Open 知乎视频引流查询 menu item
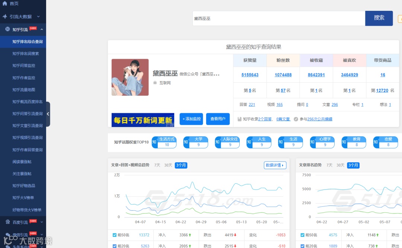402x248 pixels. click(x=28, y=138)
